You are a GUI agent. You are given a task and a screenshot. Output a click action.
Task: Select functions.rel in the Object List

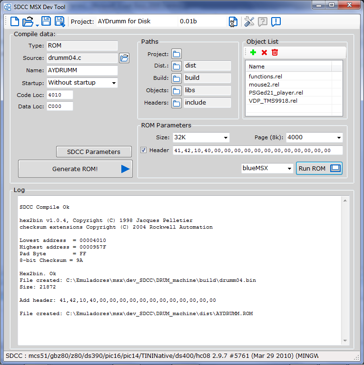[x=266, y=77]
